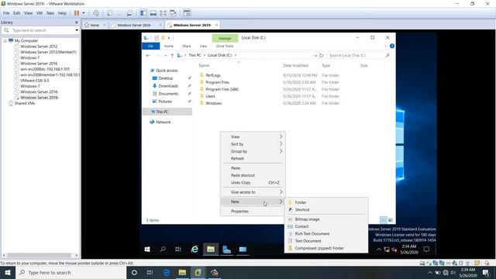Expand the Give access to submenu
This screenshot has height=279, width=496.
point(253,192)
